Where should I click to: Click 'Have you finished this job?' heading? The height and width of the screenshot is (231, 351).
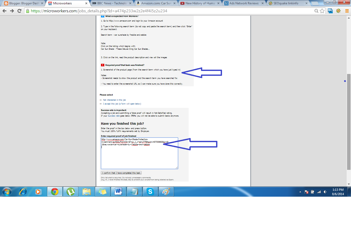[122, 123]
